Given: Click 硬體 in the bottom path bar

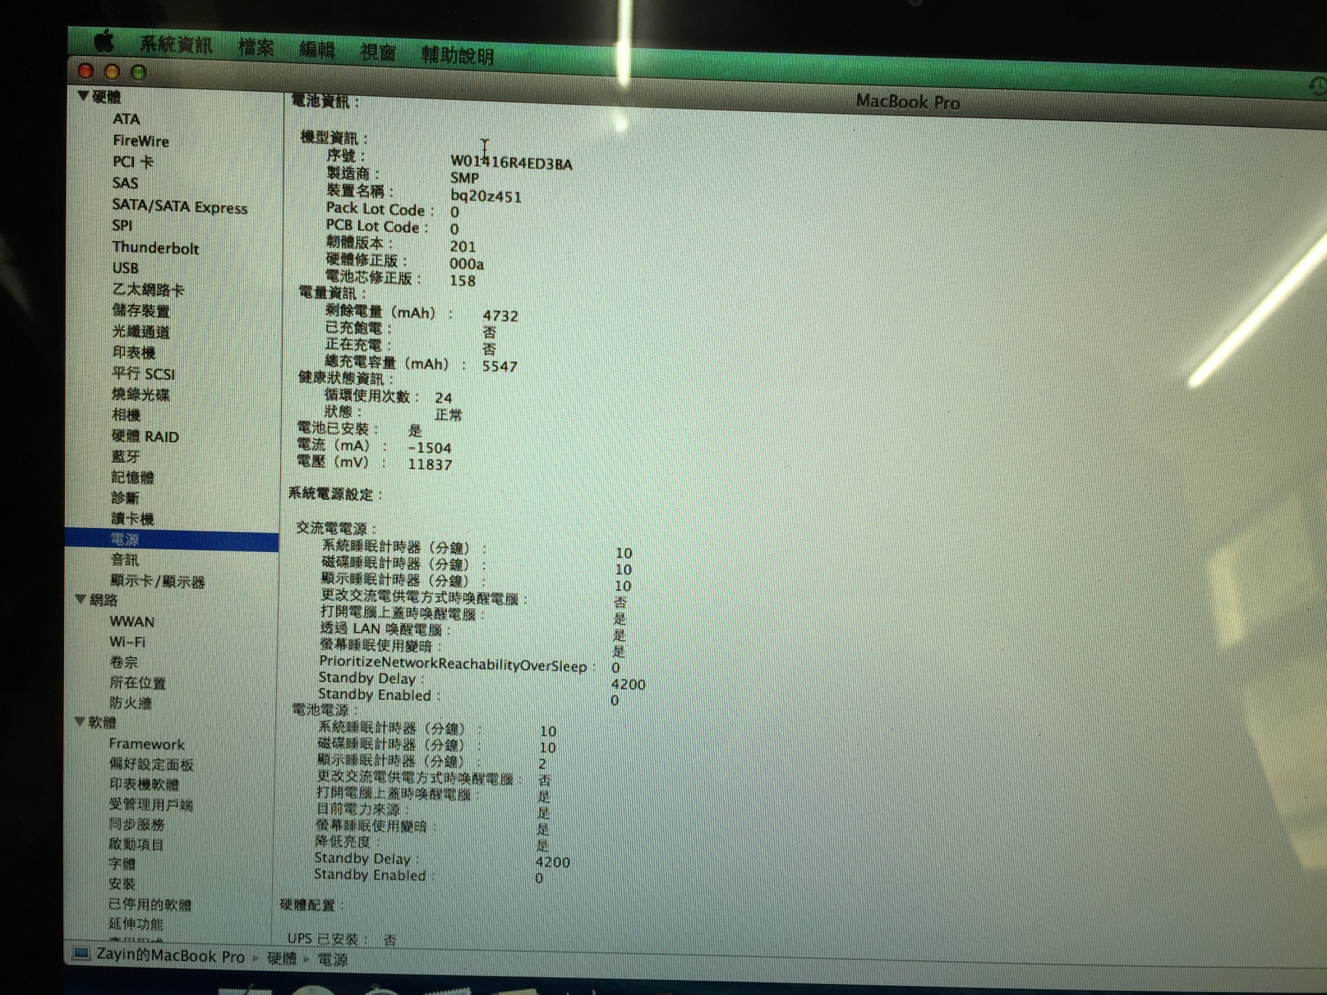Looking at the screenshot, I should [282, 958].
